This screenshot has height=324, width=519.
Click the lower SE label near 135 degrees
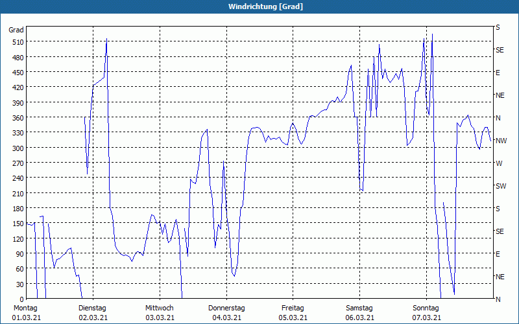(500, 231)
